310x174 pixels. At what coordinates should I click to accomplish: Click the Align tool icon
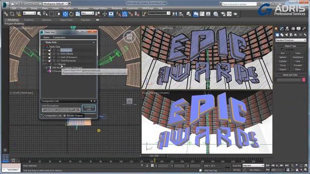pyautogui.click(x=181, y=14)
